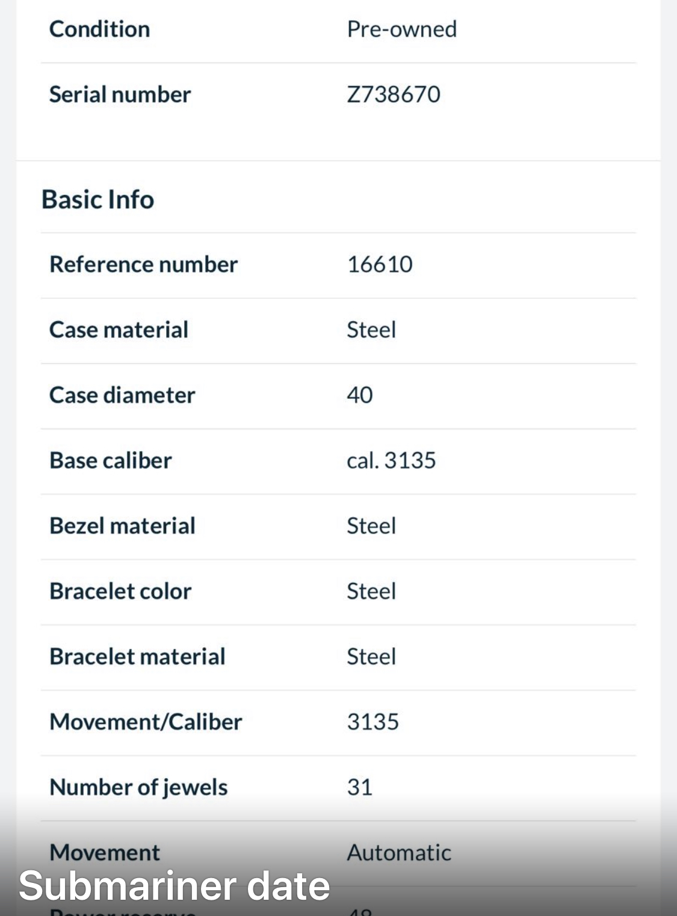This screenshot has width=677, height=916.
Task: Select the reference number 16610
Action: click(x=380, y=265)
